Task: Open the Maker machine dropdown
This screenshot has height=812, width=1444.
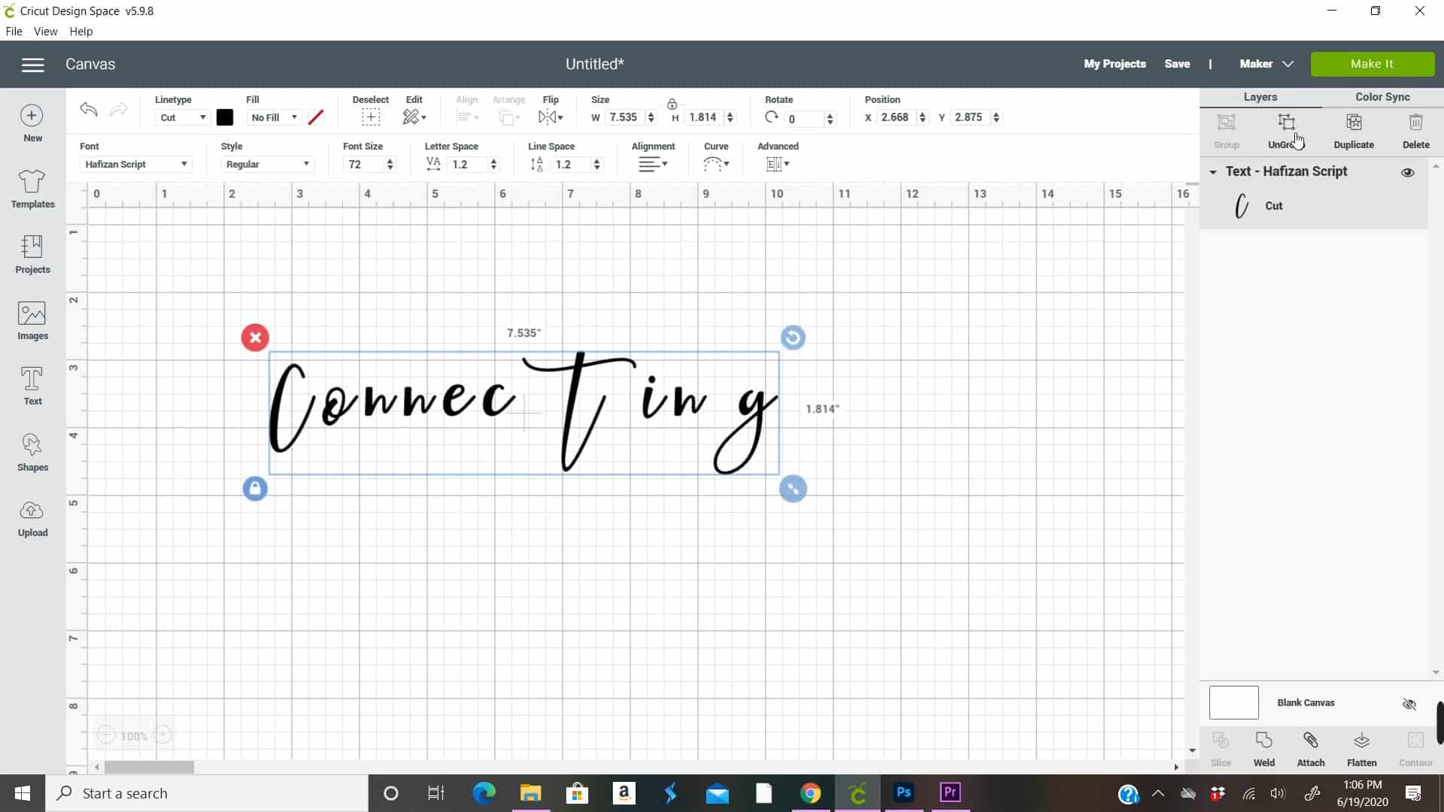Action: coord(1267,64)
